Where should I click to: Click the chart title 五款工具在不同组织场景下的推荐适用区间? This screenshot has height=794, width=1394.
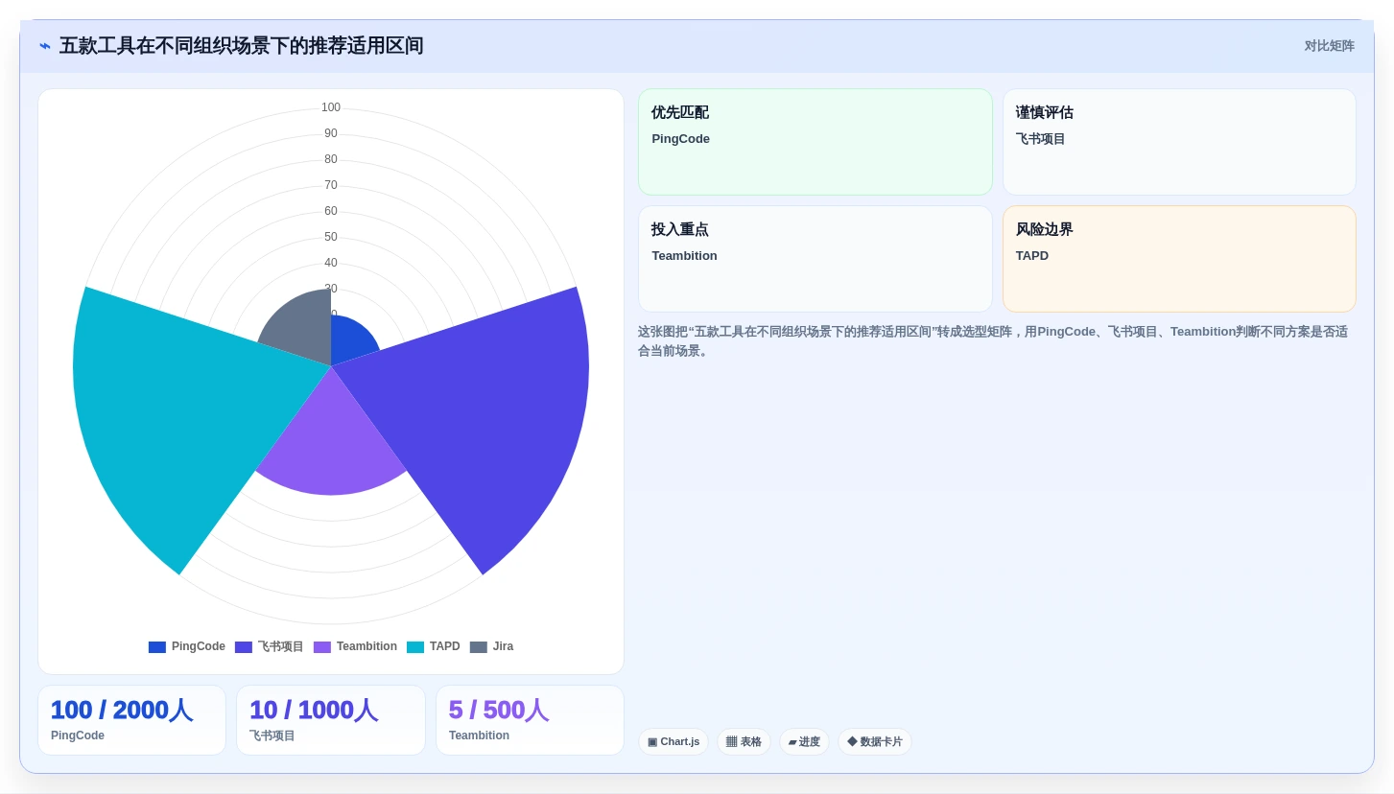tap(241, 46)
